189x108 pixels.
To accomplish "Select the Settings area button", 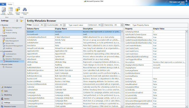I will click(x=12, y=103).
